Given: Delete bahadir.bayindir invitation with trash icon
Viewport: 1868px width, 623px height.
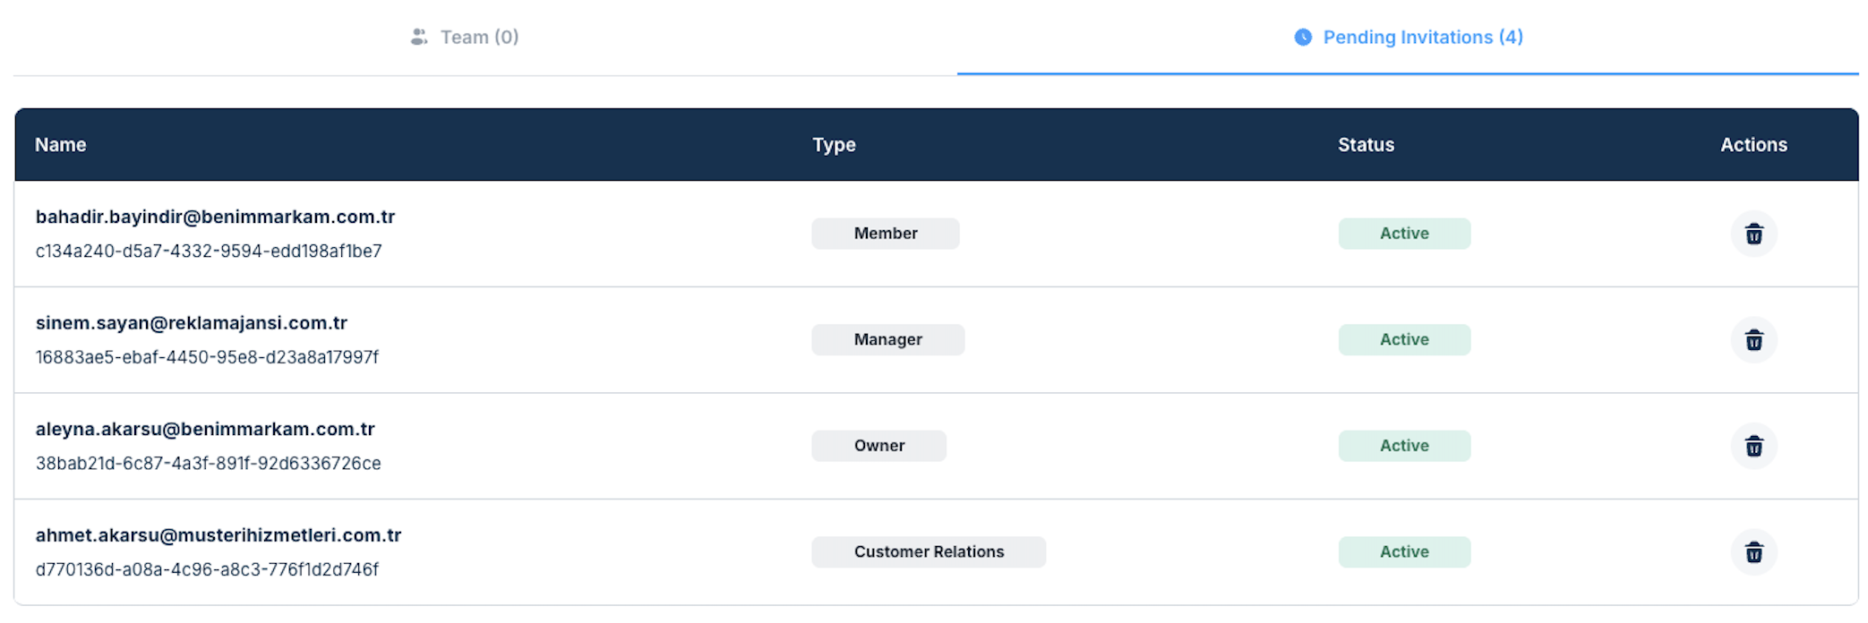Looking at the screenshot, I should pos(1753,234).
